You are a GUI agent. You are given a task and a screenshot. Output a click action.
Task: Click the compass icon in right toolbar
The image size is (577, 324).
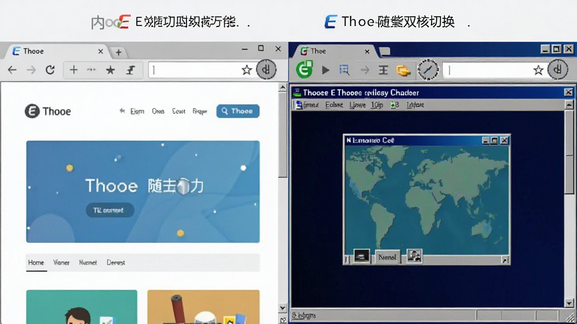pos(428,69)
